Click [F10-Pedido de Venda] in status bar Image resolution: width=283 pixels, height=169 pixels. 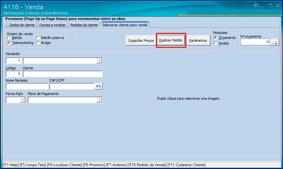coord(147,165)
